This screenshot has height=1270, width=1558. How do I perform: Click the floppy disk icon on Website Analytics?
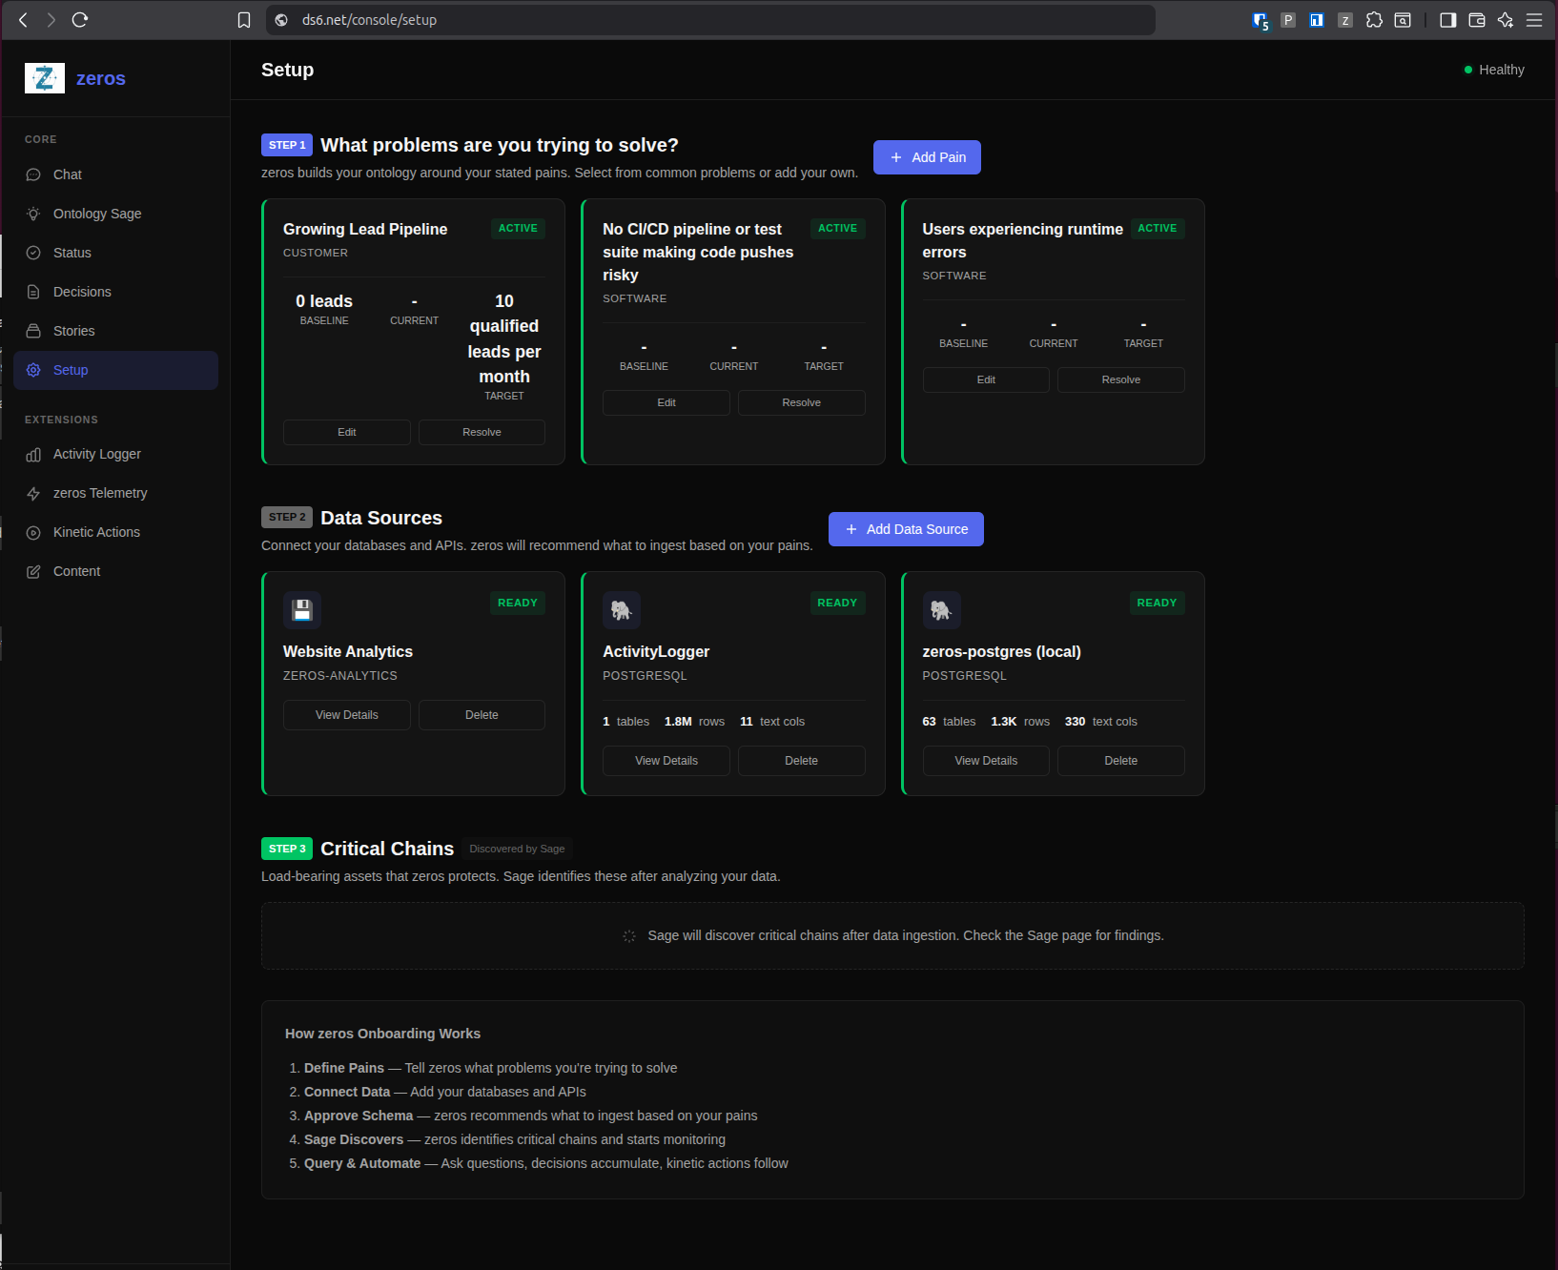(301, 610)
